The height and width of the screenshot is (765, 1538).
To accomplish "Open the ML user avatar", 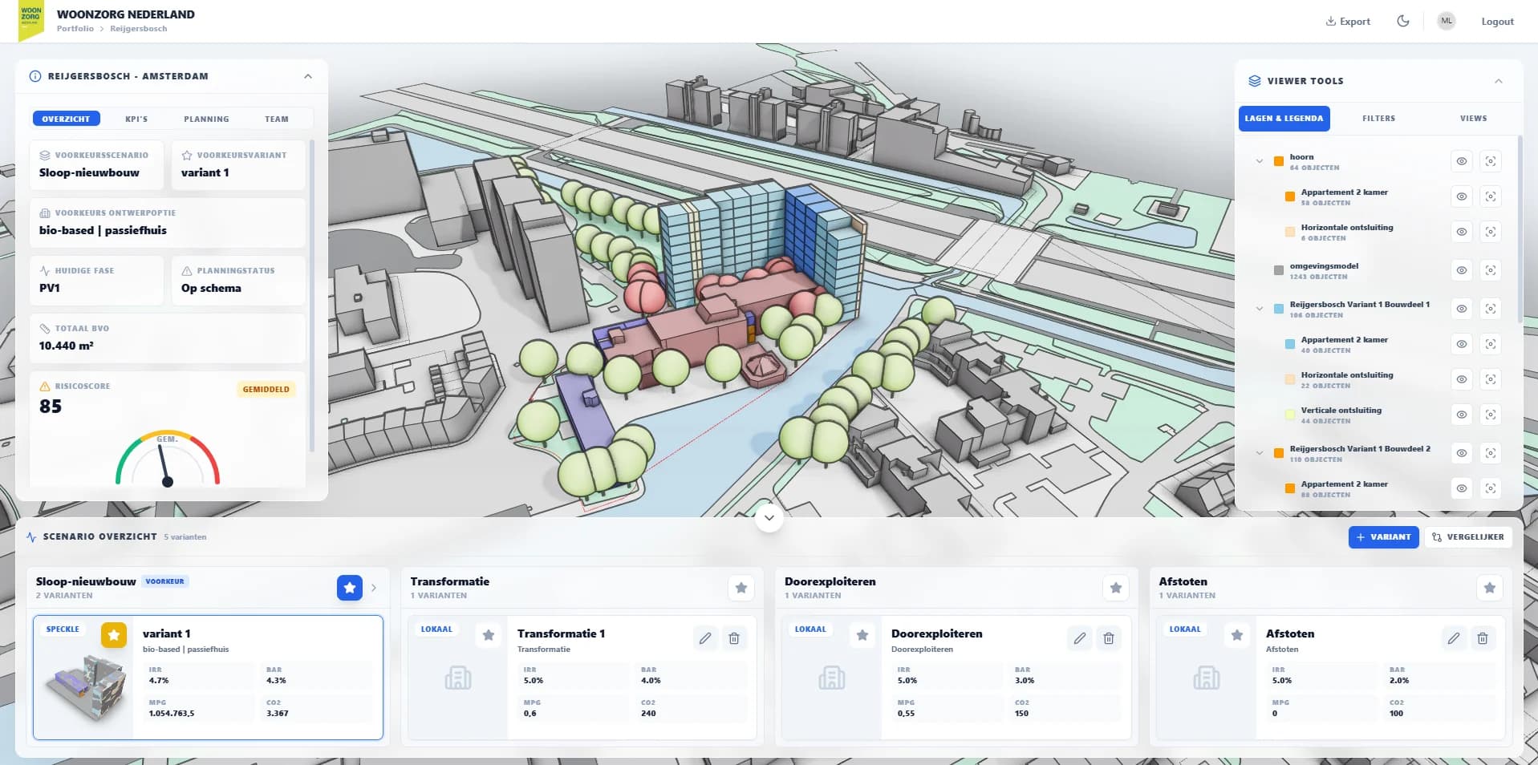I will click(1446, 22).
